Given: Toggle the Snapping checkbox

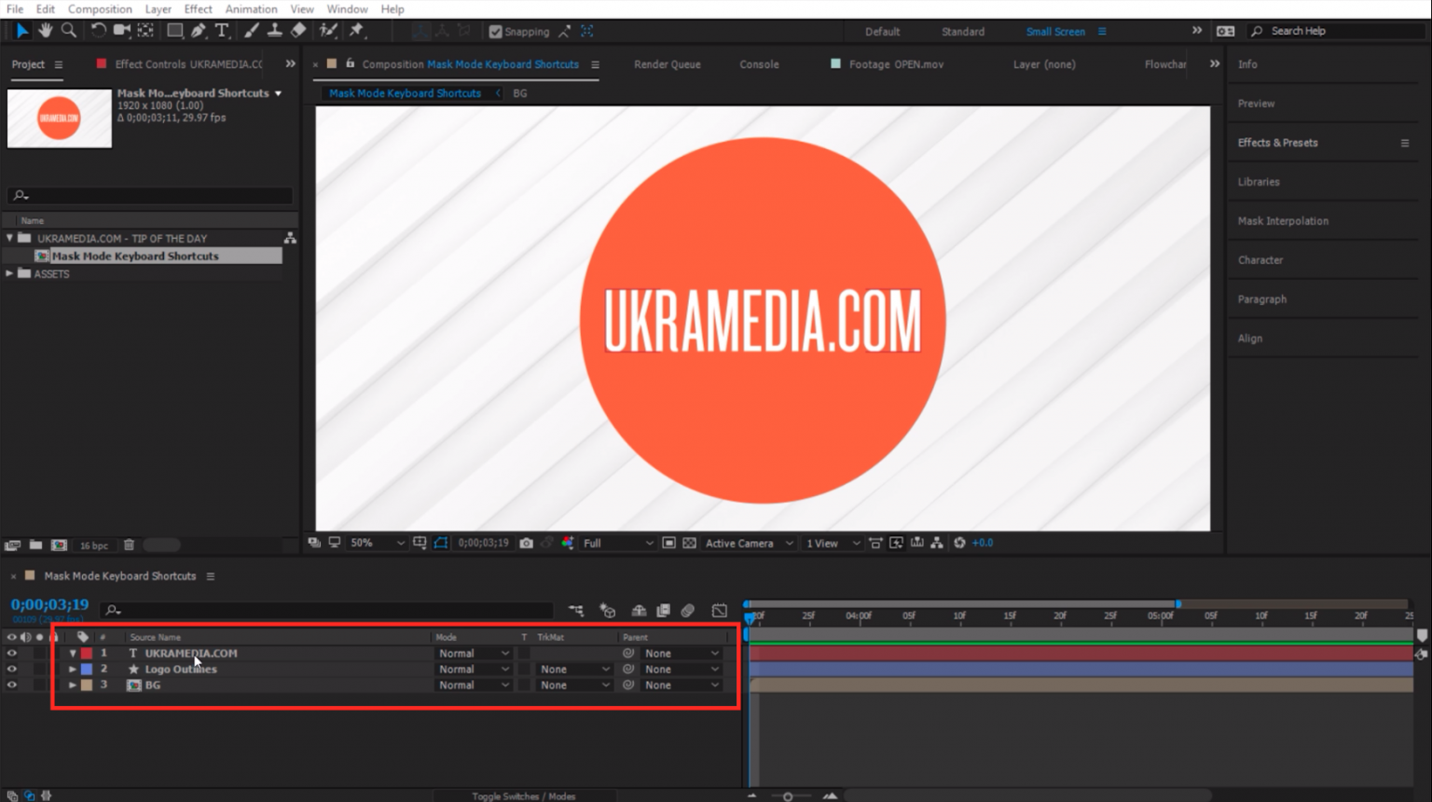Looking at the screenshot, I should click(x=495, y=32).
